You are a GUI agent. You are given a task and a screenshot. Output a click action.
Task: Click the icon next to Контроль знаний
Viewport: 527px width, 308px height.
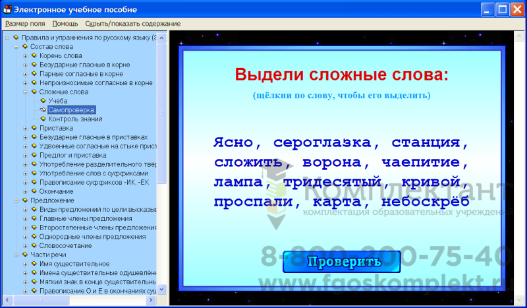(x=43, y=119)
